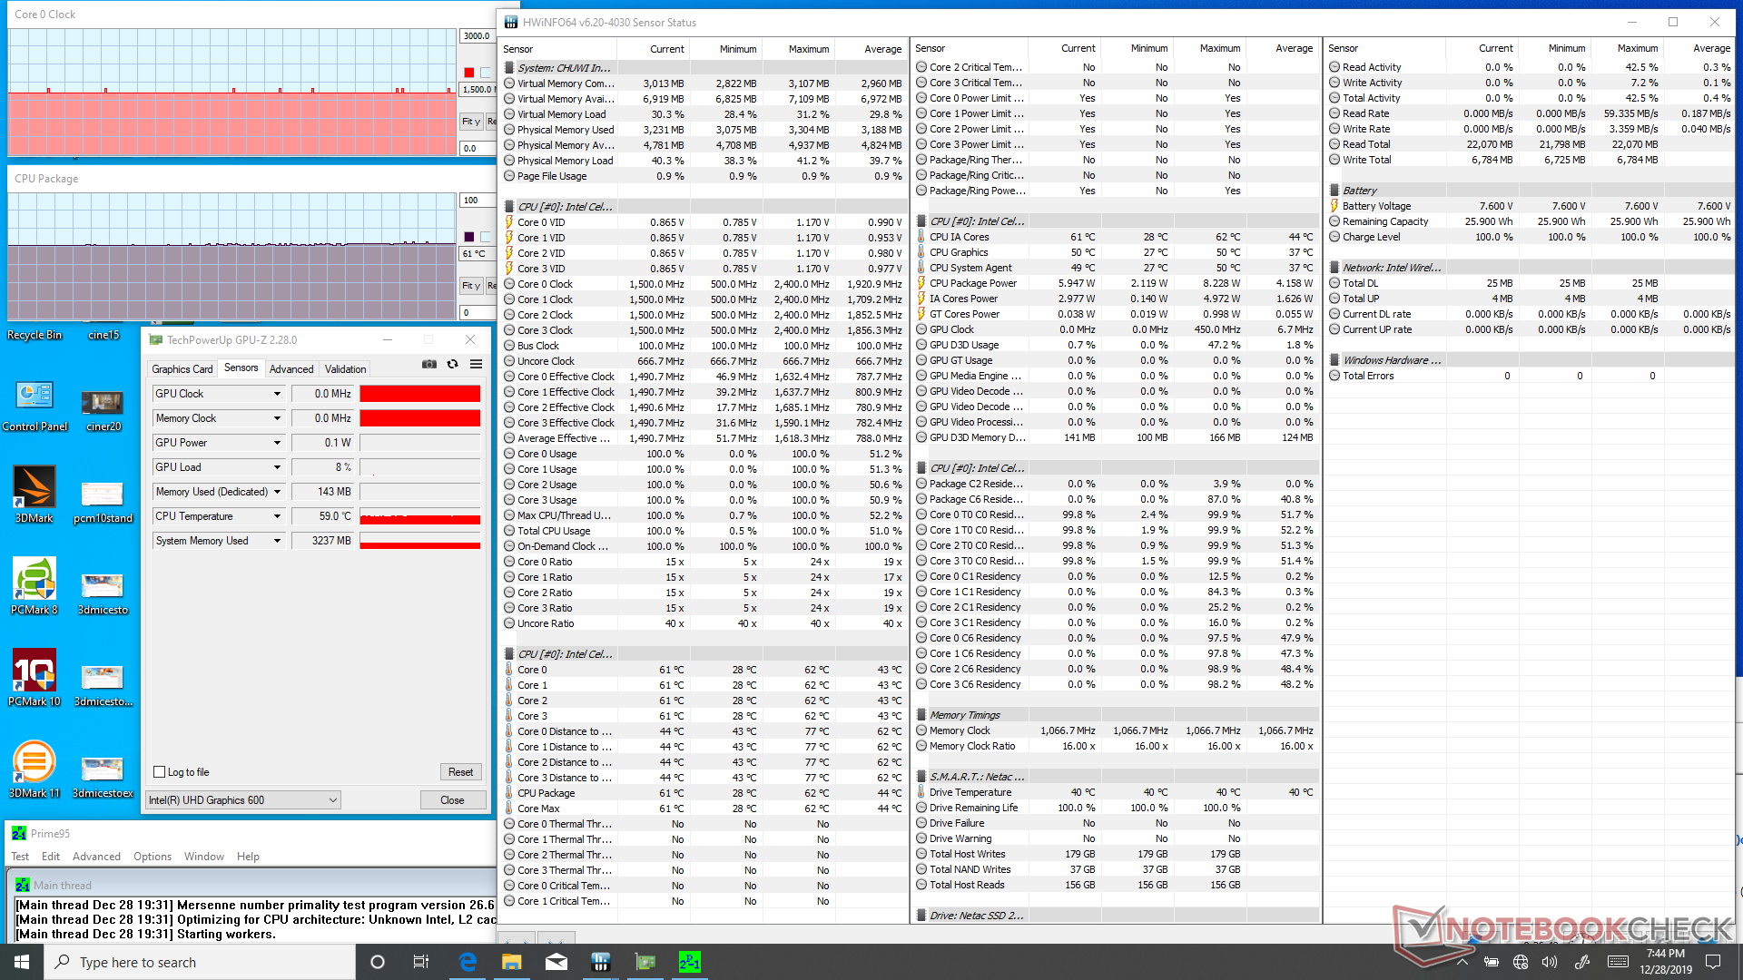Edit the 3000.0 max value in Core 0 Clock
Image resolution: width=1743 pixels, height=980 pixels.
(478, 36)
